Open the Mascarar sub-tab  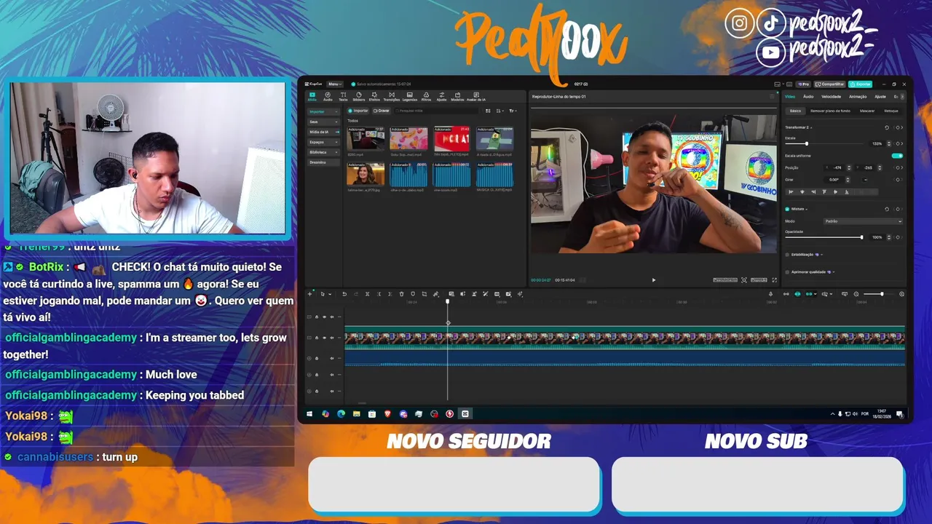tap(867, 111)
